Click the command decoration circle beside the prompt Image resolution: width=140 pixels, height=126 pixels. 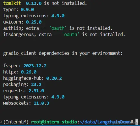(1, 122)
